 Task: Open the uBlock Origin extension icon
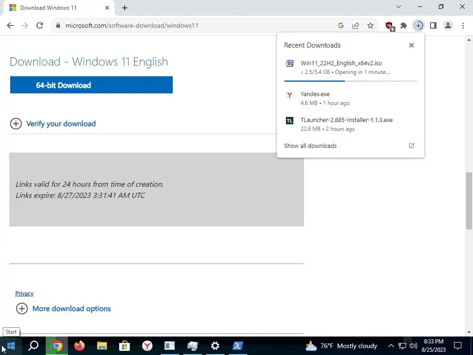pyautogui.click(x=389, y=26)
